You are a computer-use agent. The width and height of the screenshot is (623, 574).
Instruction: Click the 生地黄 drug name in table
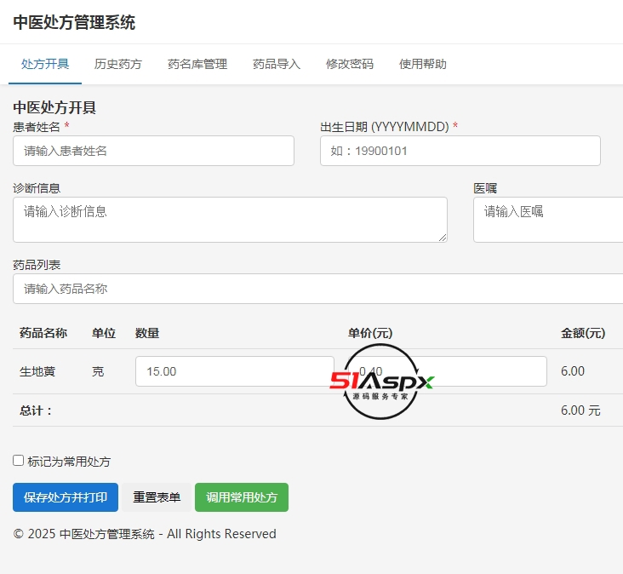(37, 371)
